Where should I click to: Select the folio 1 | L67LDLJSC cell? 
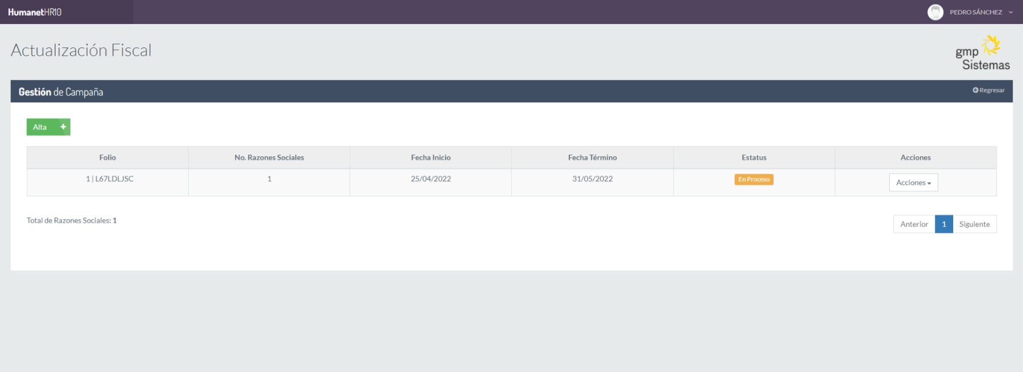click(x=109, y=179)
